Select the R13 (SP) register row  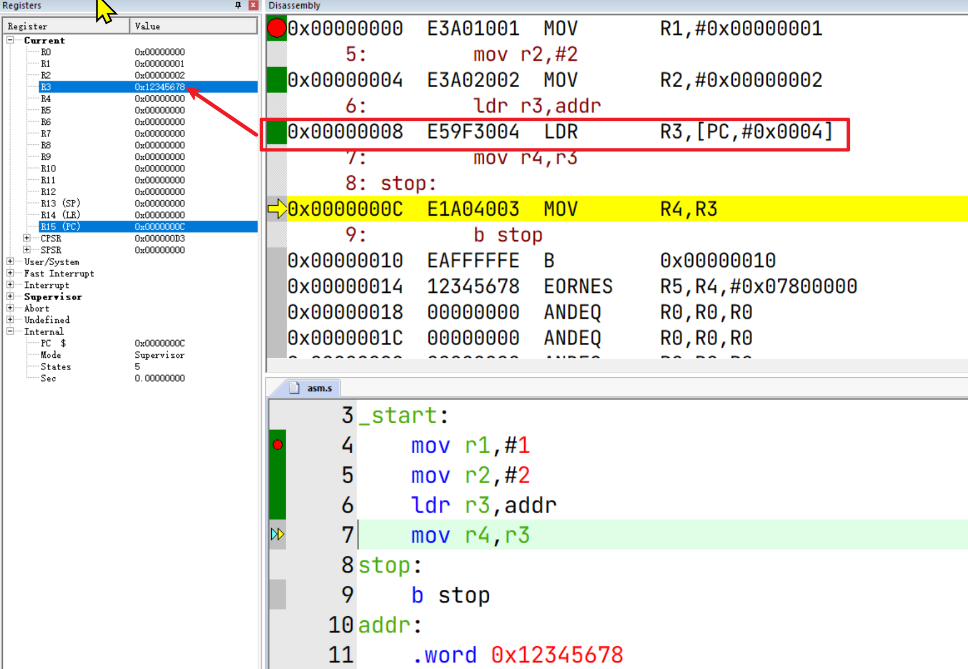(148, 204)
